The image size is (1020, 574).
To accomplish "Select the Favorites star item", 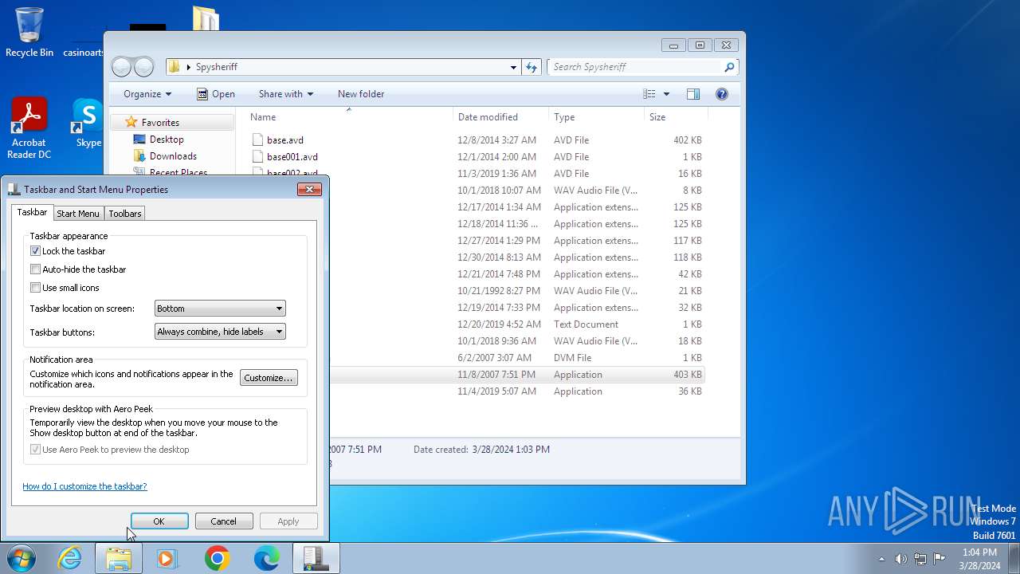I will point(160,123).
